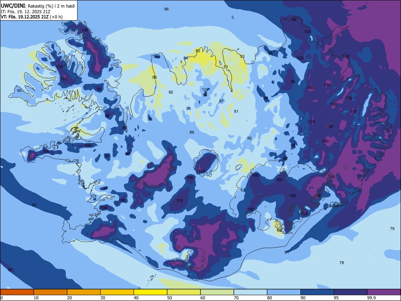The width and height of the screenshot is (401, 301).
Task: Click the 'UWC/DINI' title text
Action: (x=13, y=6)
